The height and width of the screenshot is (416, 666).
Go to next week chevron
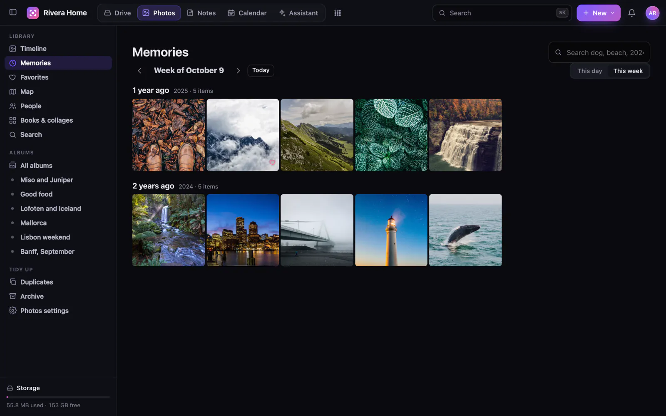click(x=238, y=71)
